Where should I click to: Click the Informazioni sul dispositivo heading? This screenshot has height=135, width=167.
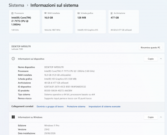(x=31, y=59)
